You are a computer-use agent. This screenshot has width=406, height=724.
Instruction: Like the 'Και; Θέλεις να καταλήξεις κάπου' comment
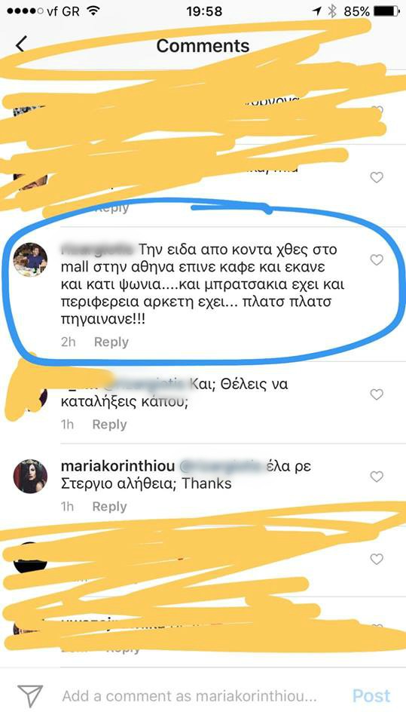coord(377,394)
